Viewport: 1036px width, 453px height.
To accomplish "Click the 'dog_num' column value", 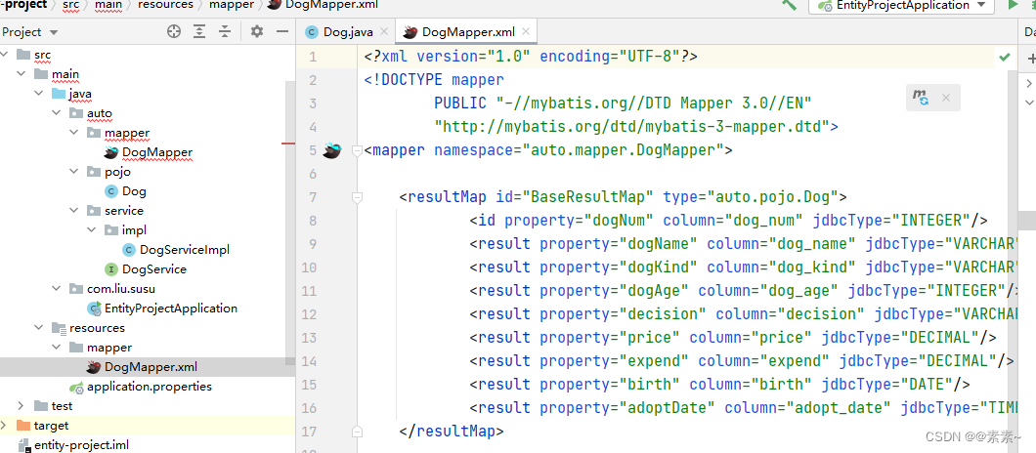I will pos(764,221).
